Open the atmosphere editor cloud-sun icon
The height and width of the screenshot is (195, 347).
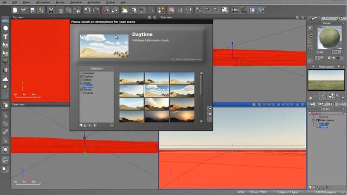click(125, 10)
